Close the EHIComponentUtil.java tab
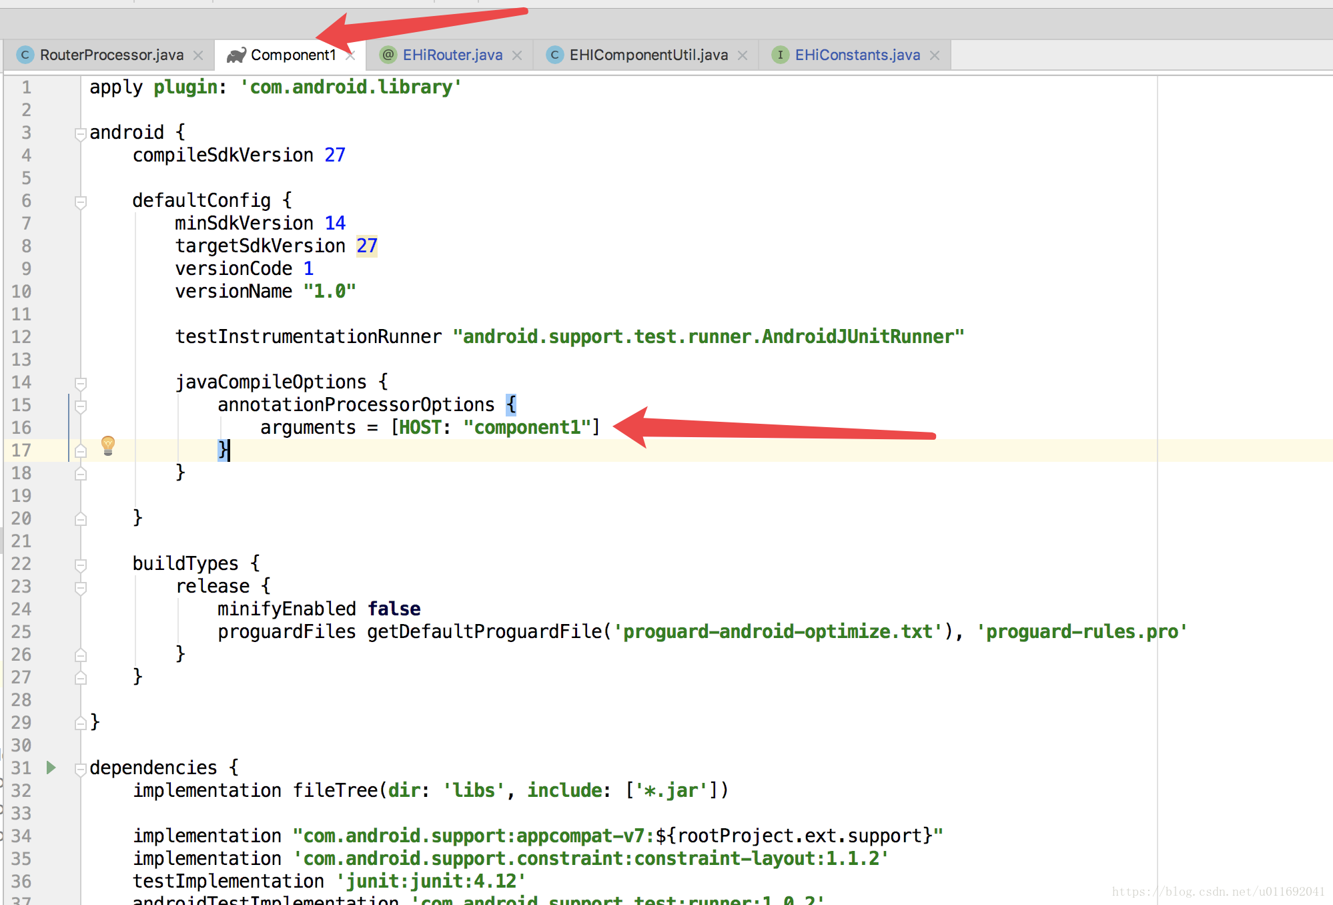Image resolution: width=1333 pixels, height=905 pixels. [743, 55]
